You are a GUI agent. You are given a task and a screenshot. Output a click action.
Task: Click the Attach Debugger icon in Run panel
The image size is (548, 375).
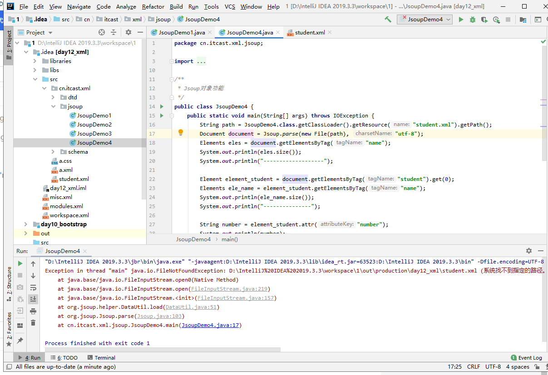click(20, 299)
